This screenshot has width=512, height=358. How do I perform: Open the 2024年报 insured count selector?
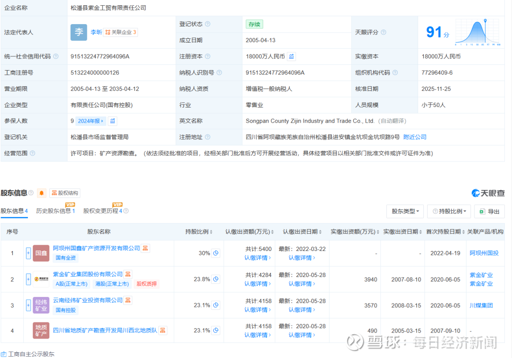click(91, 121)
